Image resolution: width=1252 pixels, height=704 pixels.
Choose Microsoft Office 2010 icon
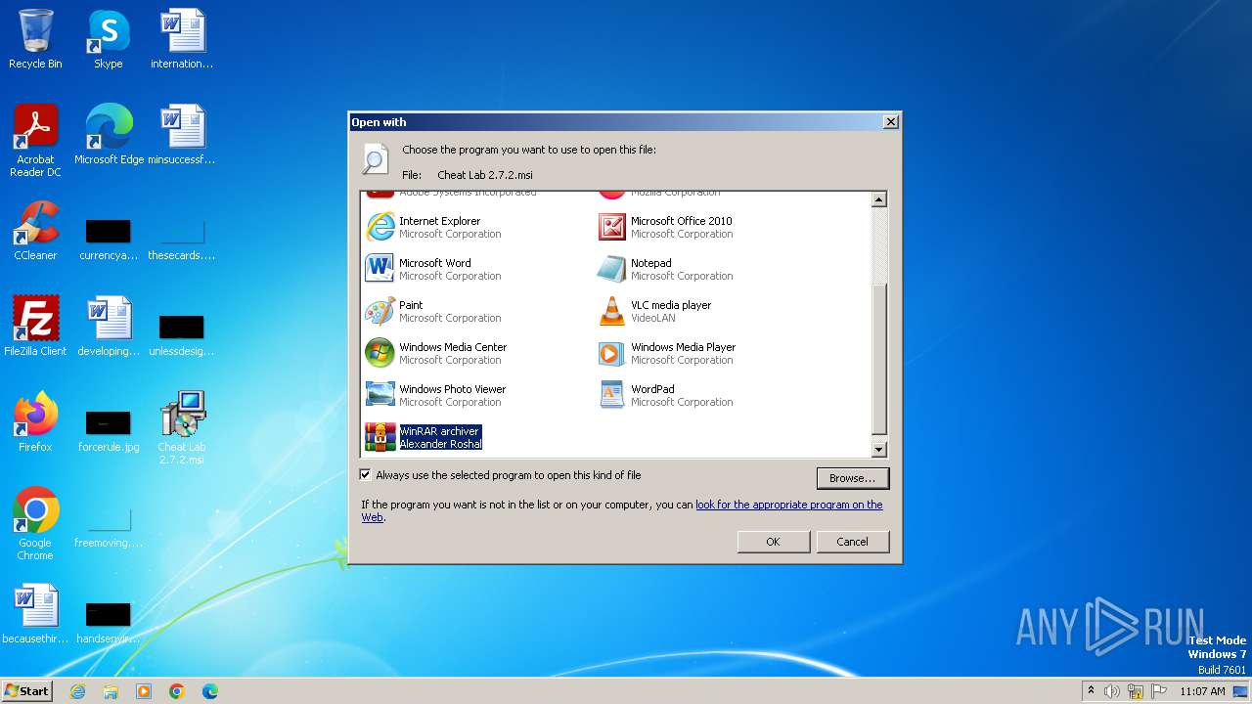611,227
